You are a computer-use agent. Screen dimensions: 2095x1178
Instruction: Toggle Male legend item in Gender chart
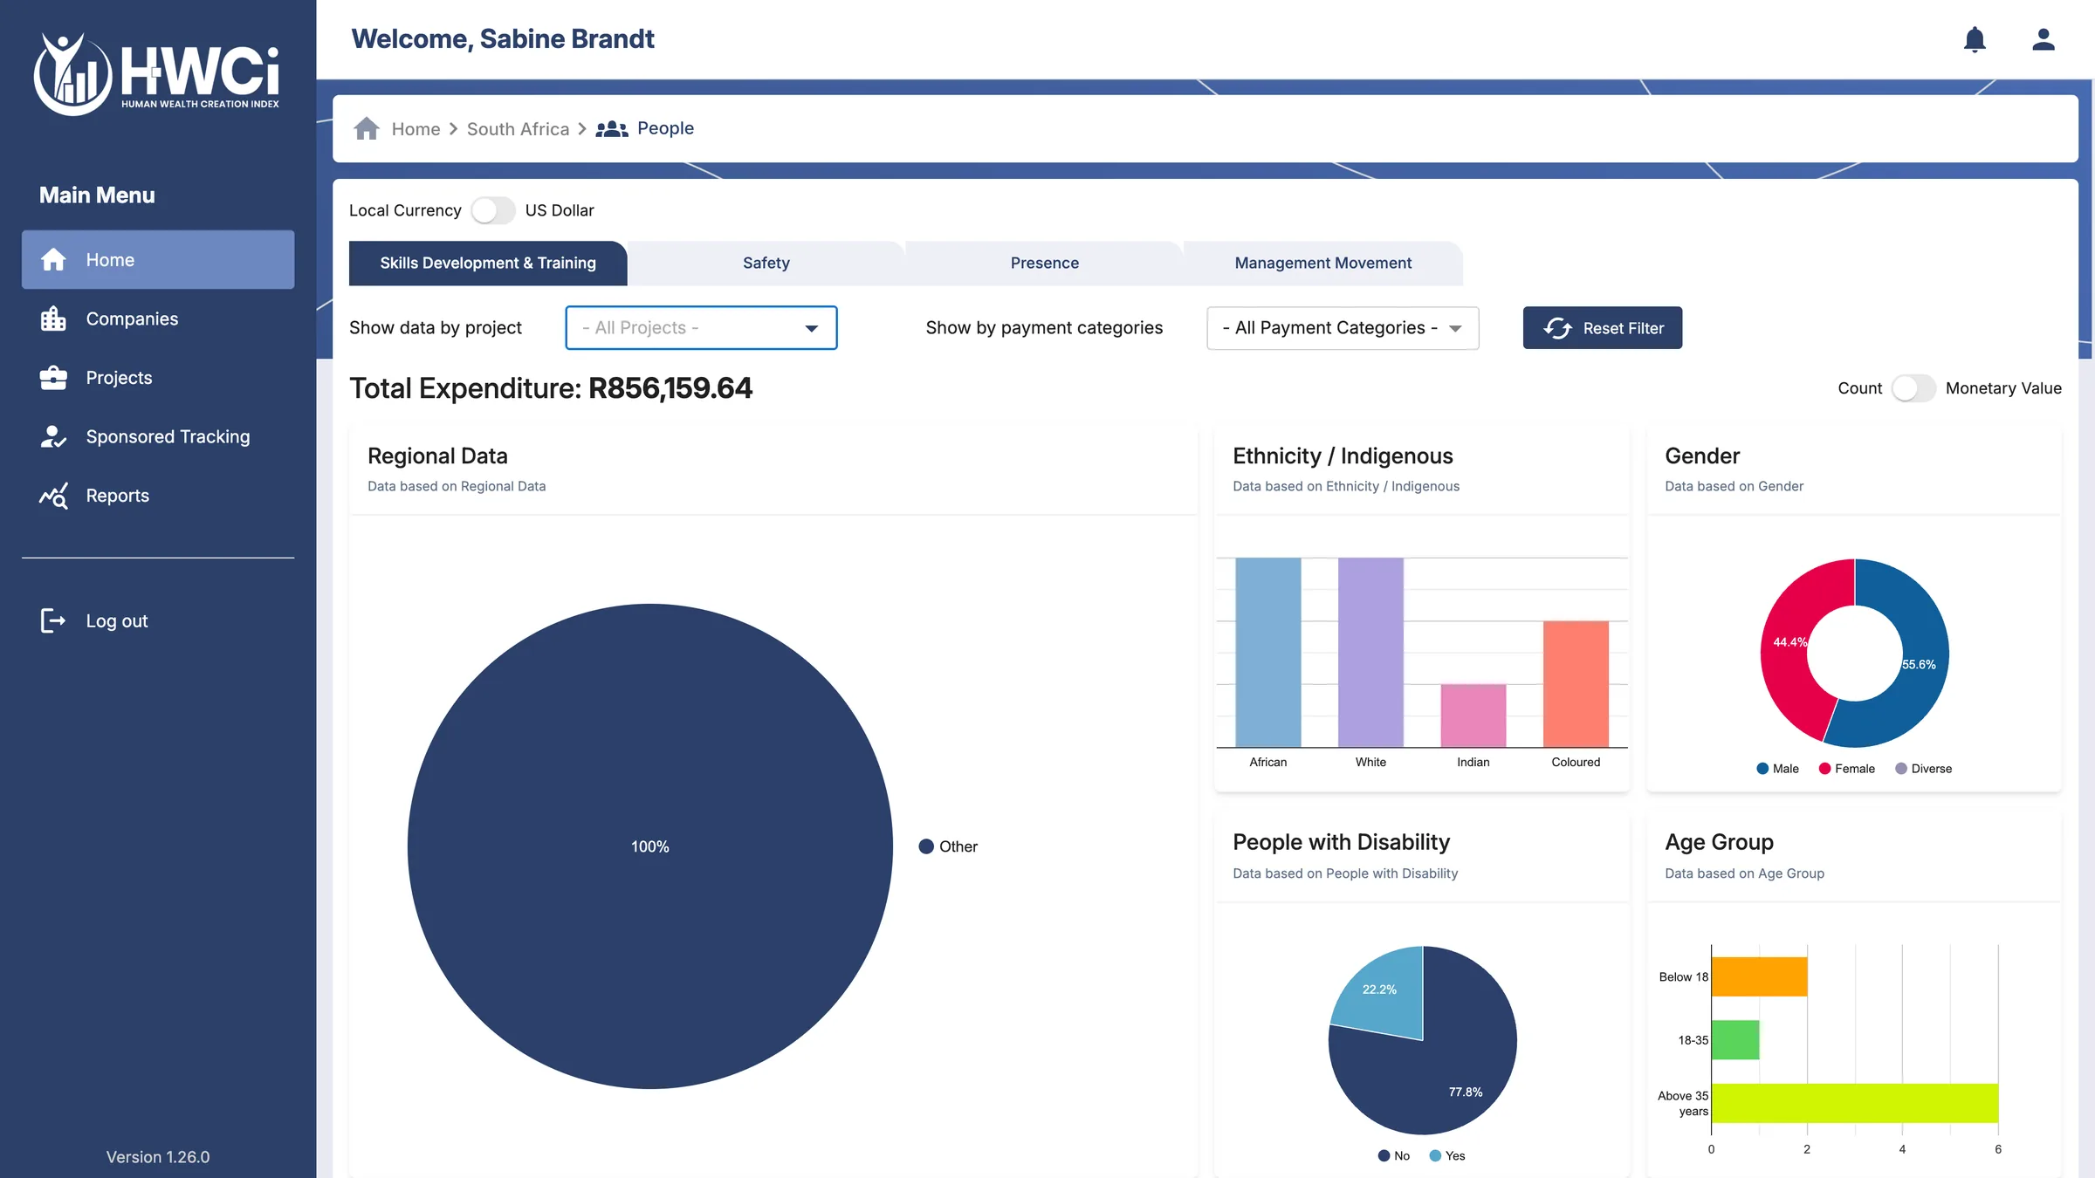(x=1777, y=769)
